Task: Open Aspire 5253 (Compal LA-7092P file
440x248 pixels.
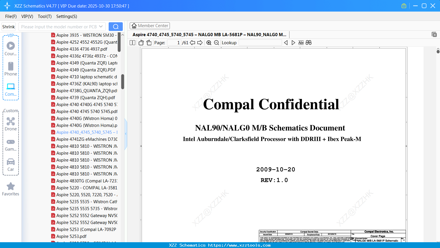Action: click(x=83, y=230)
